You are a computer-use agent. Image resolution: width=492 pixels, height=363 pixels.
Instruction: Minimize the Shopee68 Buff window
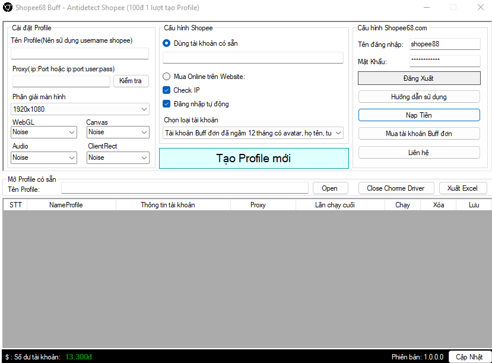(x=427, y=7)
